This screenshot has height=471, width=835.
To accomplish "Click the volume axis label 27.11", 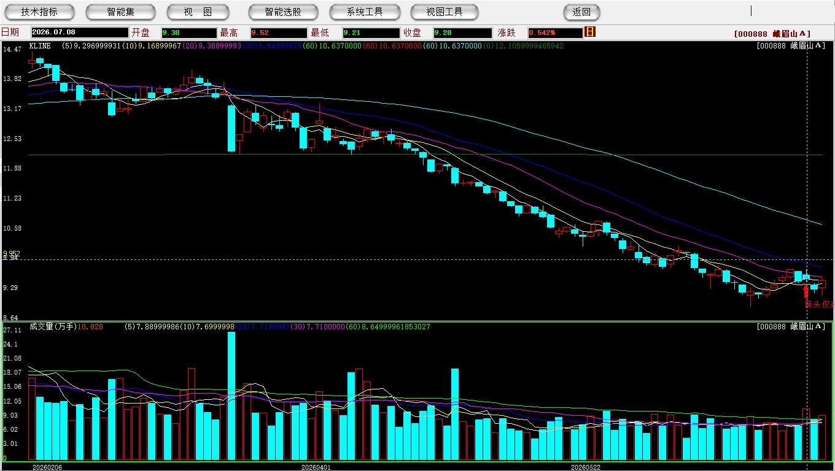I will [12, 330].
